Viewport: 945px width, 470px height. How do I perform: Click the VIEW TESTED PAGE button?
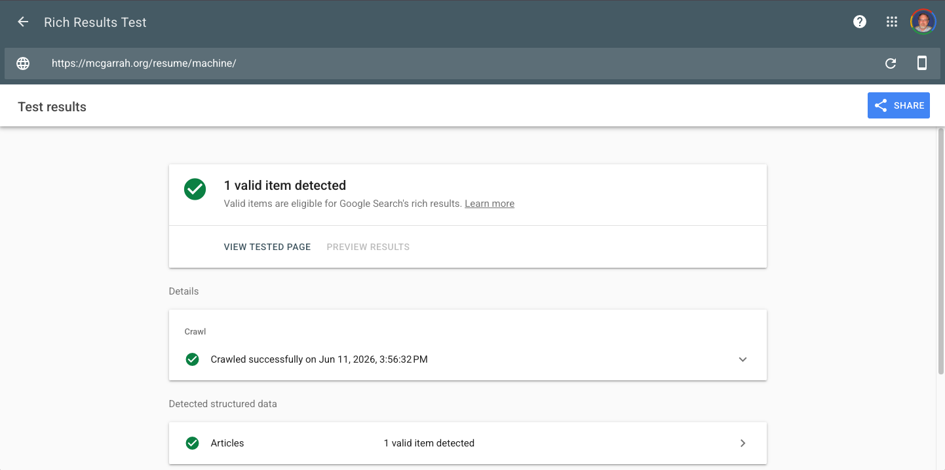(x=267, y=247)
